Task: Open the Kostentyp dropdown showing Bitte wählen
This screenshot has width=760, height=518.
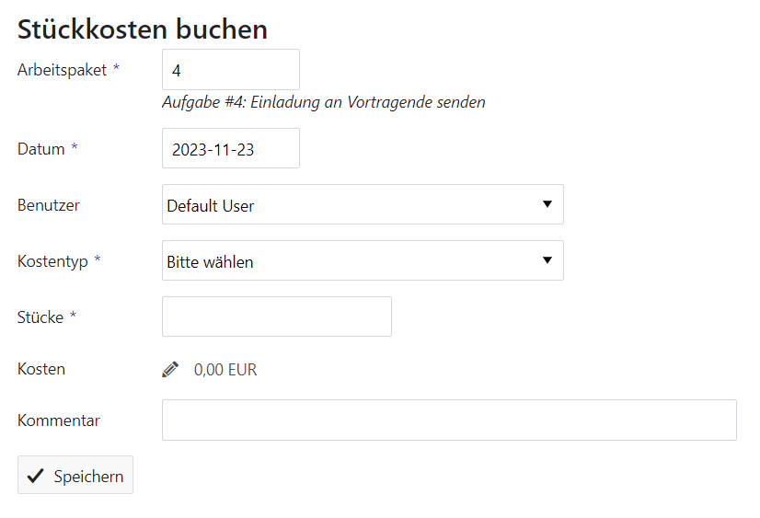Action: [363, 260]
